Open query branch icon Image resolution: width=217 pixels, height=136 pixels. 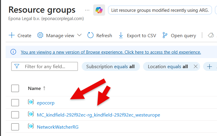click(165, 35)
